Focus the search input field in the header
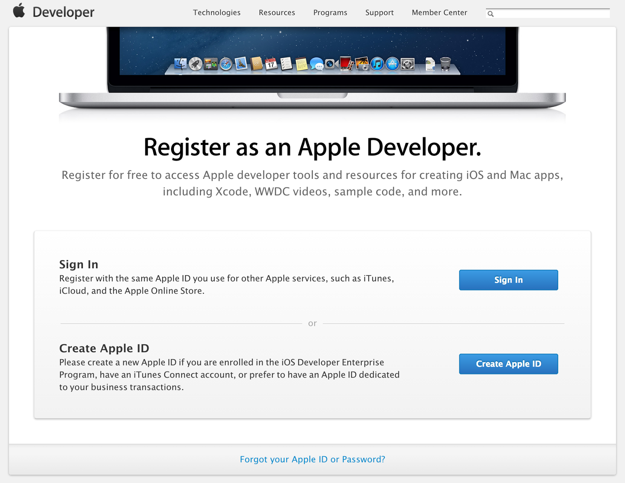This screenshot has height=483, width=625. (x=548, y=13)
